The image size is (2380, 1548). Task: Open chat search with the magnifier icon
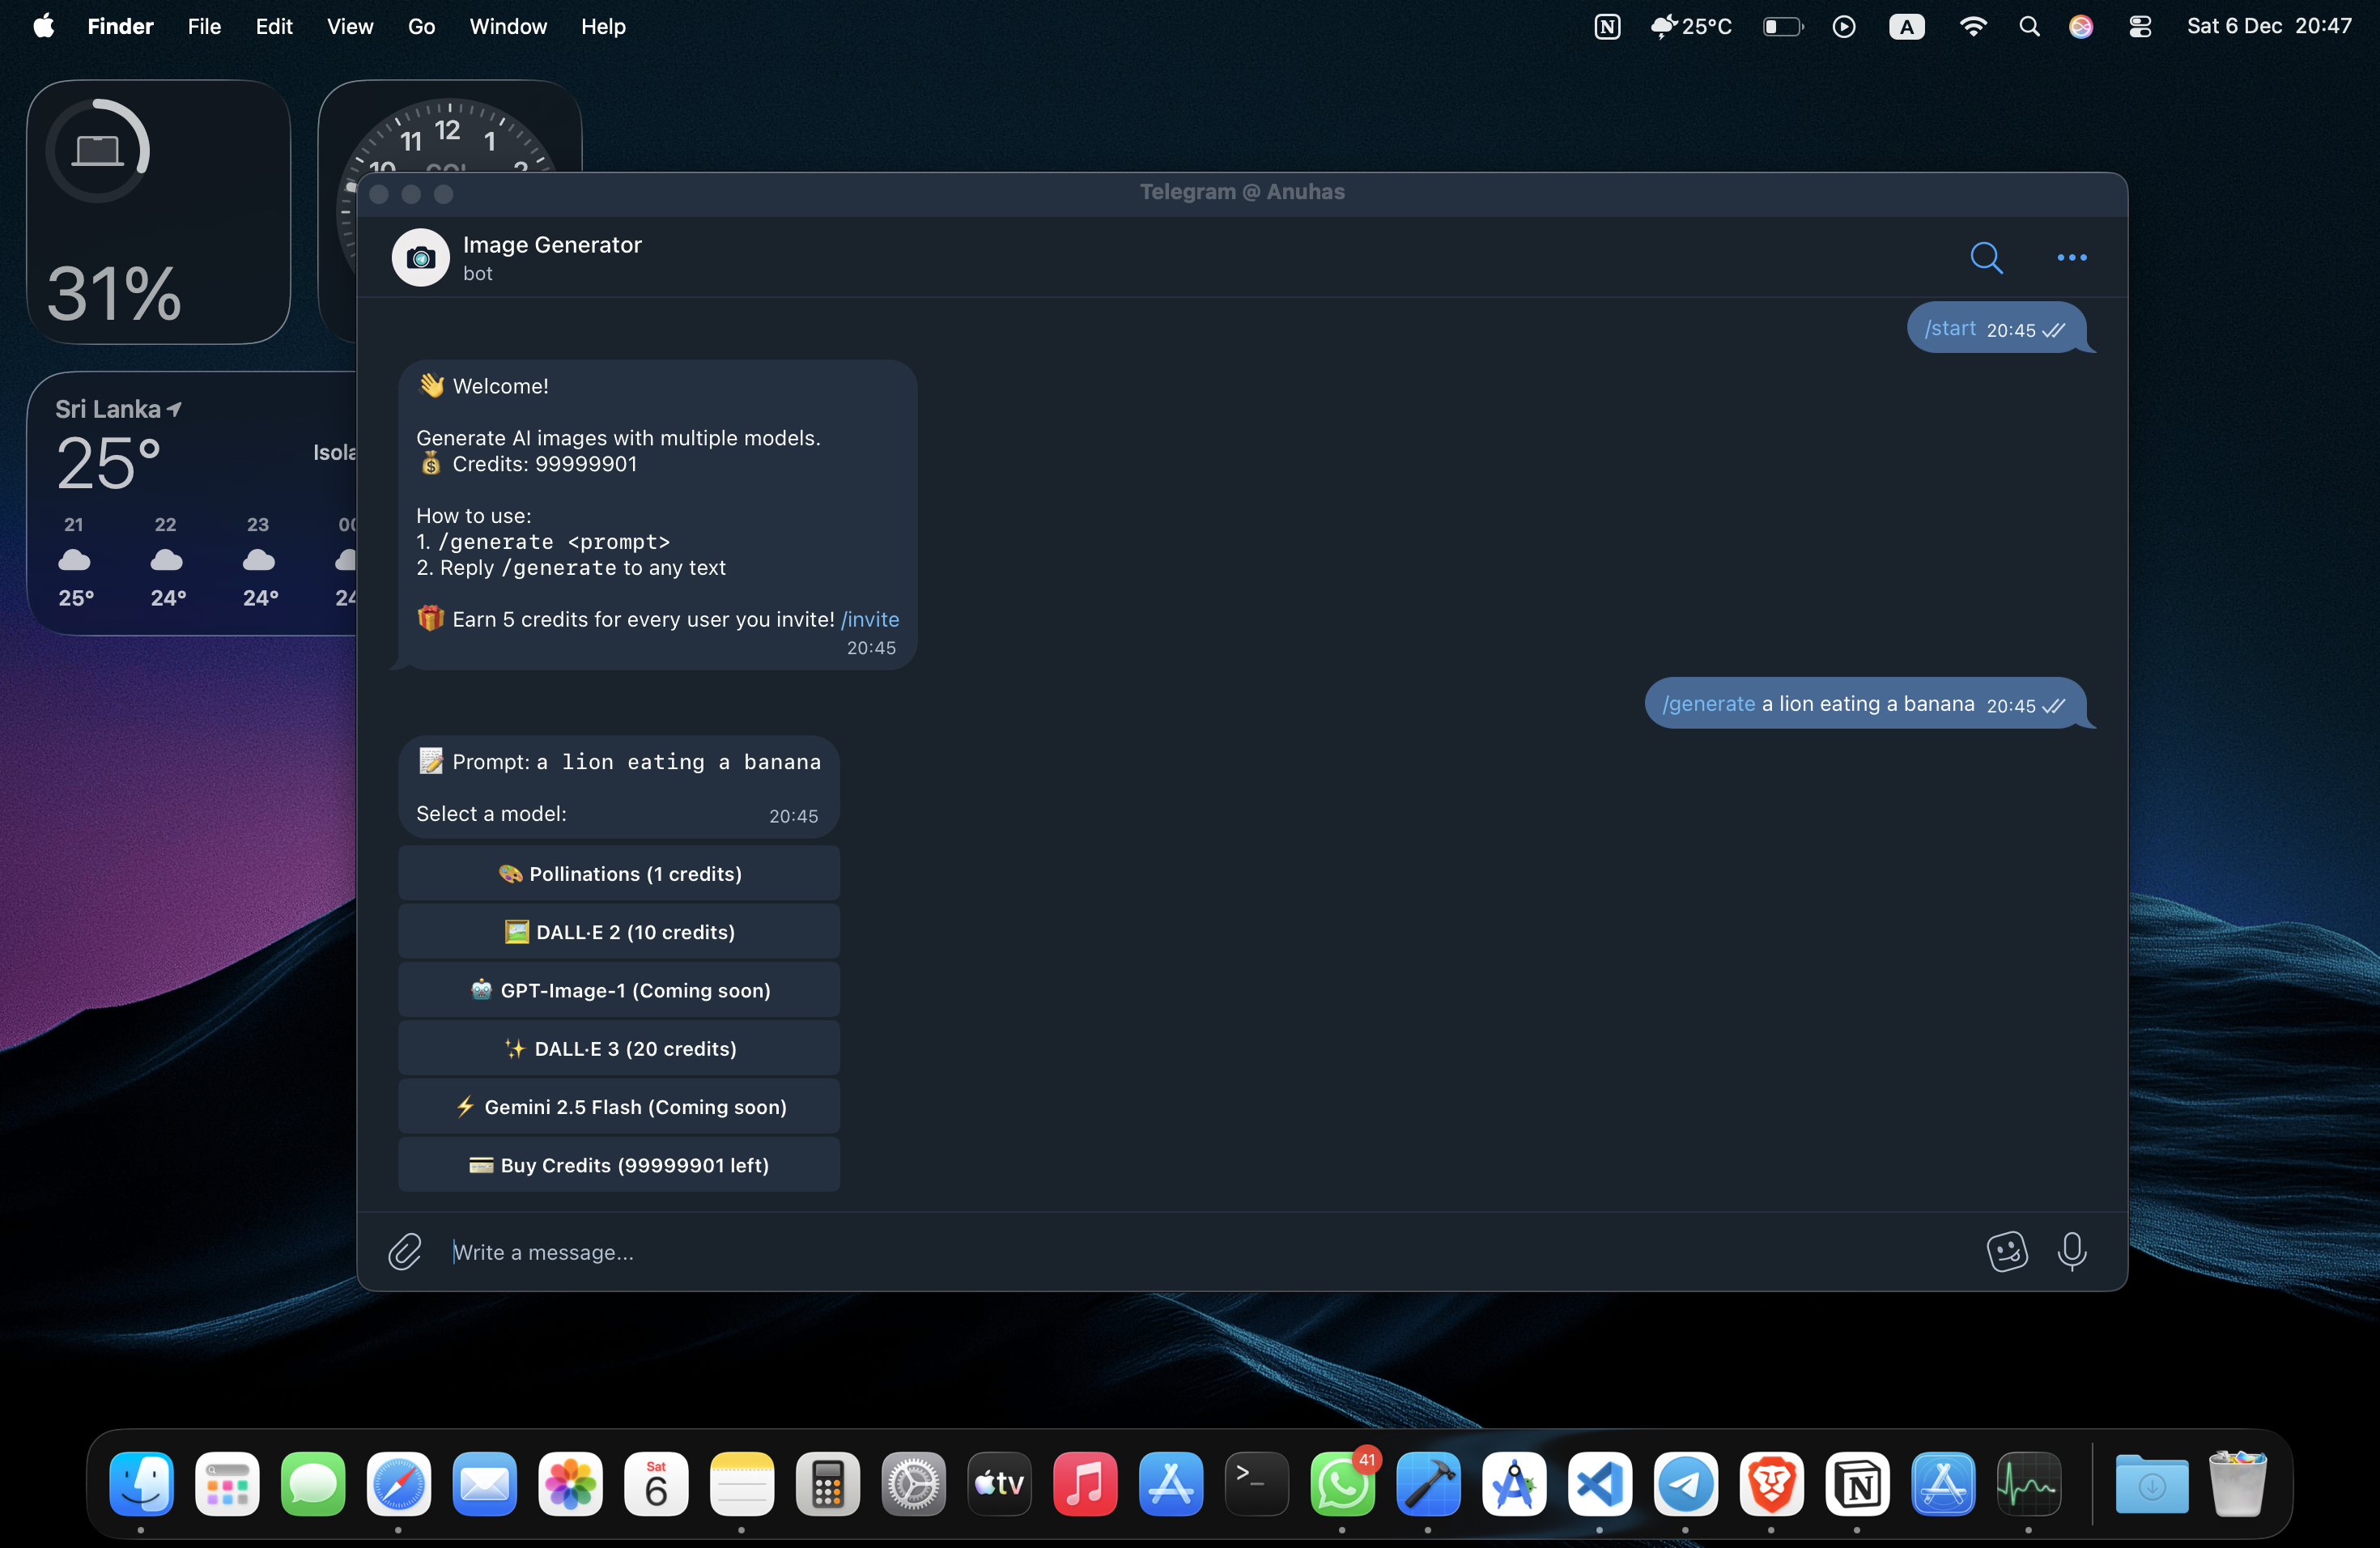tap(1986, 257)
